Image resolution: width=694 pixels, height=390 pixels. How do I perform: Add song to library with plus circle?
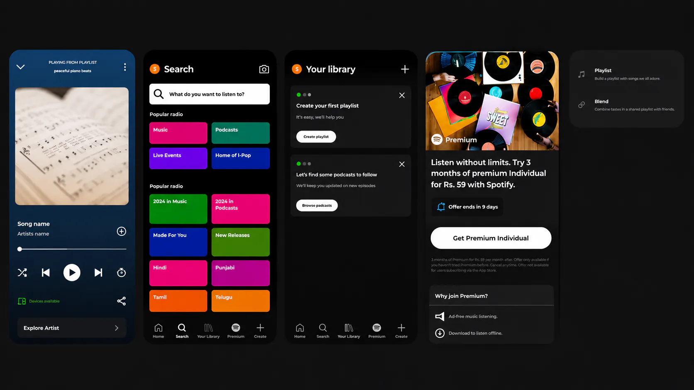[x=121, y=231]
